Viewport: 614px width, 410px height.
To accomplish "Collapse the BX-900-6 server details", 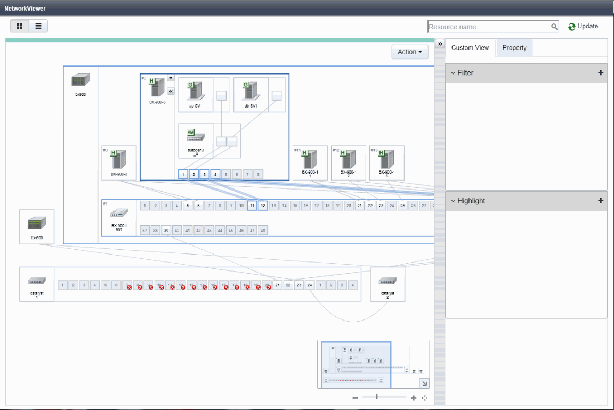I will point(171,91).
